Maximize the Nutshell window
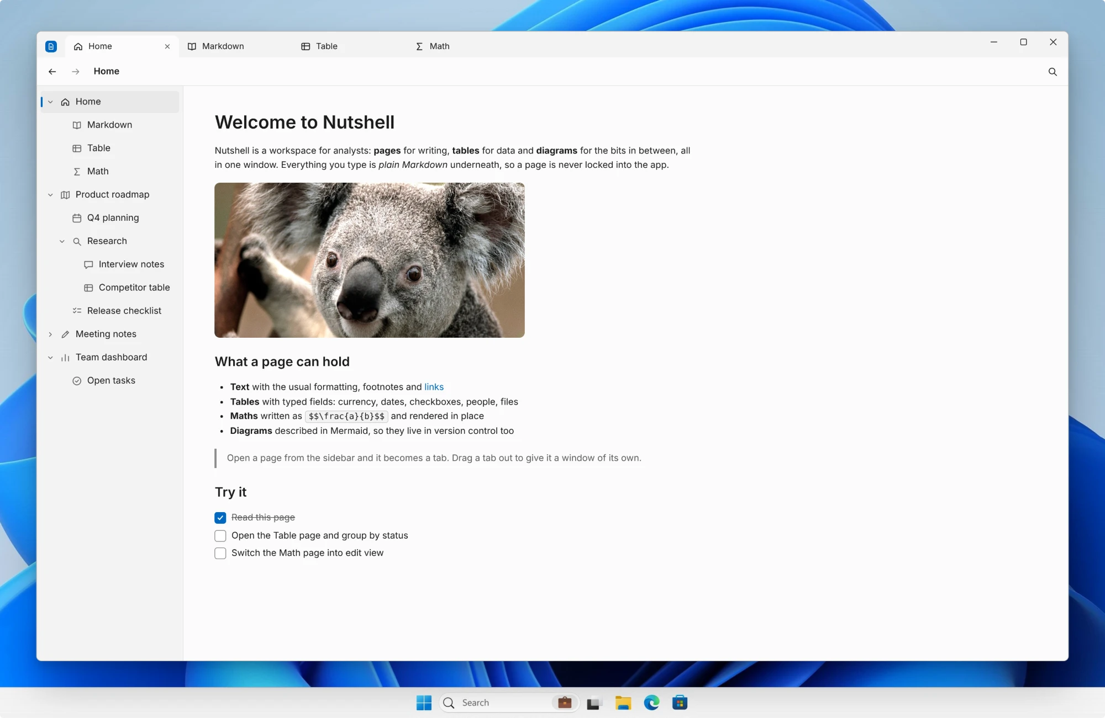 (x=1023, y=42)
